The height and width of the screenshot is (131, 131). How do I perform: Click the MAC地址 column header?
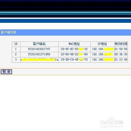pyautogui.click(x=74, y=44)
